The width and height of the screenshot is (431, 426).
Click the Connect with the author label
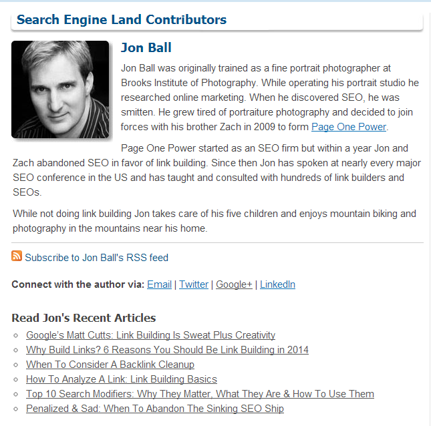click(78, 284)
